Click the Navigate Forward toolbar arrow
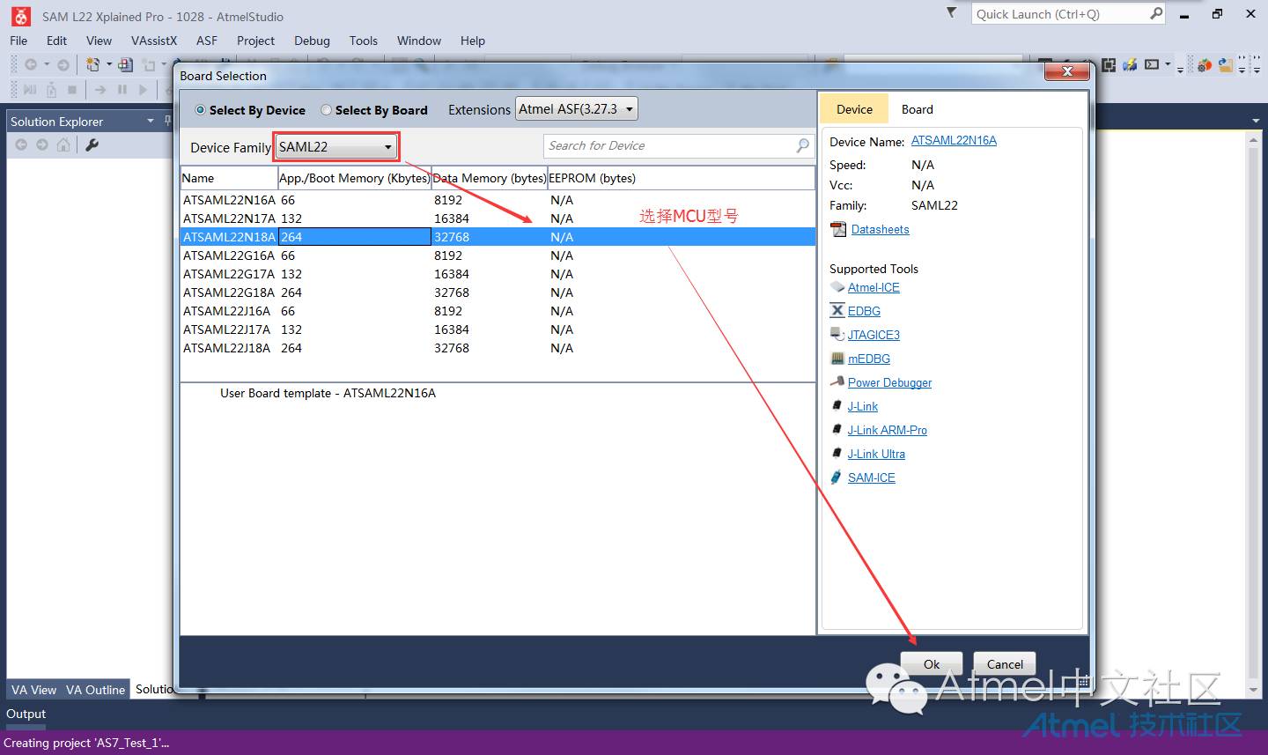This screenshot has width=1268, height=755. pyautogui.click(x=63, y=64)
